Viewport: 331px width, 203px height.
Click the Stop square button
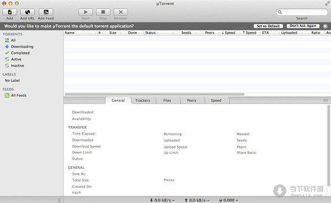[x=103, y=12]
